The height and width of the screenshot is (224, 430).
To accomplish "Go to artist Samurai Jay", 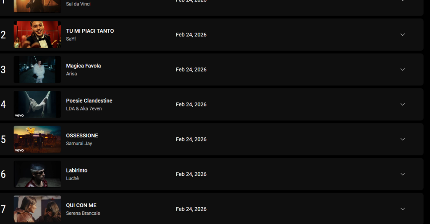I will pos(79,144).
